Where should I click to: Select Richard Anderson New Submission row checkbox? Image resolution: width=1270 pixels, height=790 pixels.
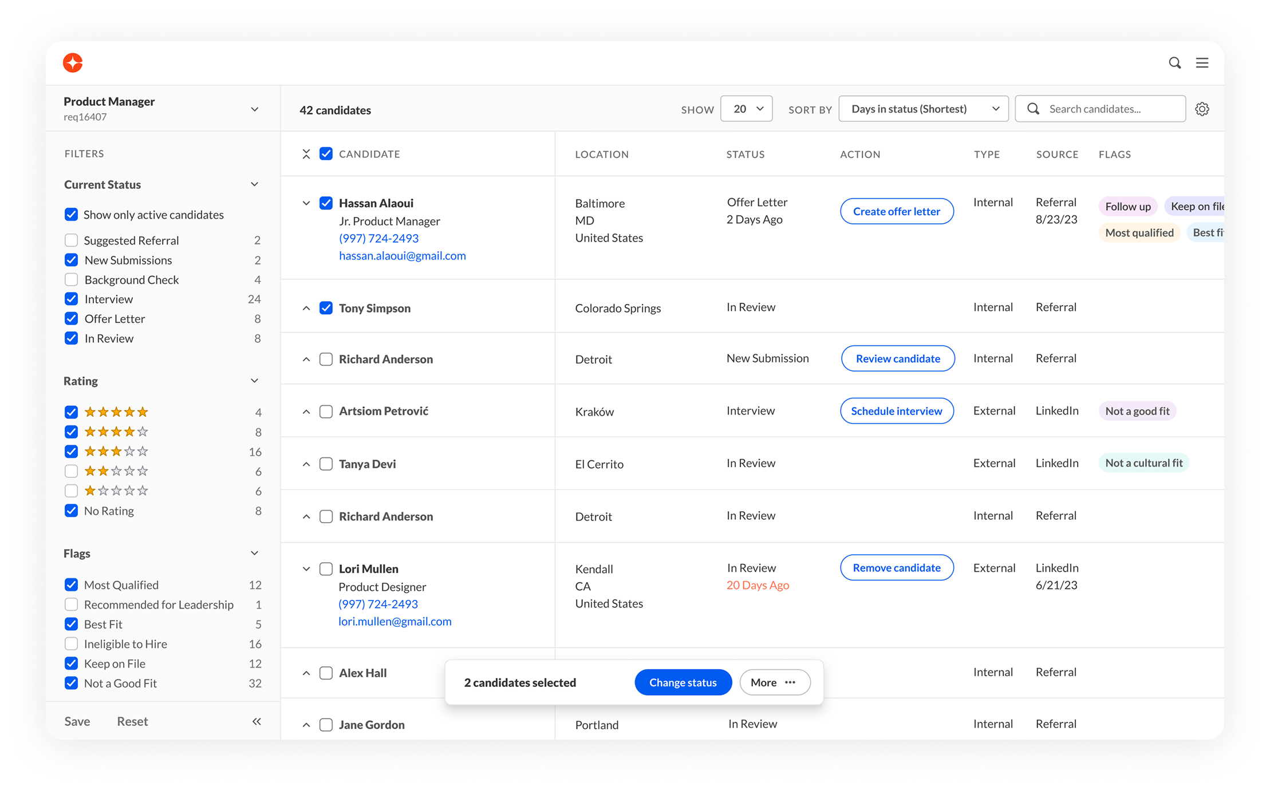point(326,360)
